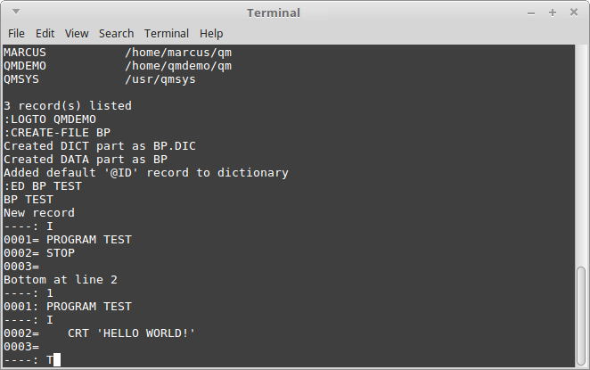590x370 pixels.
Task: Click the :CREATE-FILE BP command line
Action: pos(57,133)
